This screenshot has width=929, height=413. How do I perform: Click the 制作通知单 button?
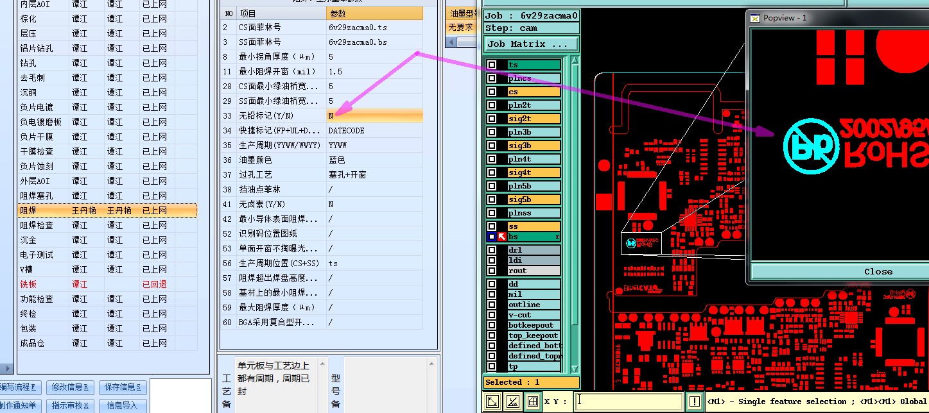pos(20,405)
